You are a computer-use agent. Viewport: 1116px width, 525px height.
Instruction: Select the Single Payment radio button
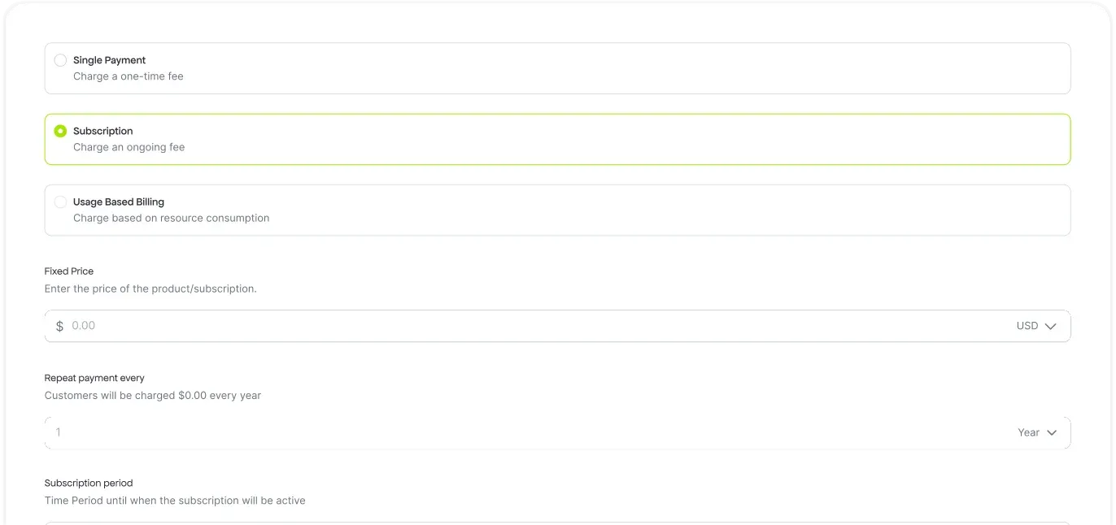click(60, 60)
